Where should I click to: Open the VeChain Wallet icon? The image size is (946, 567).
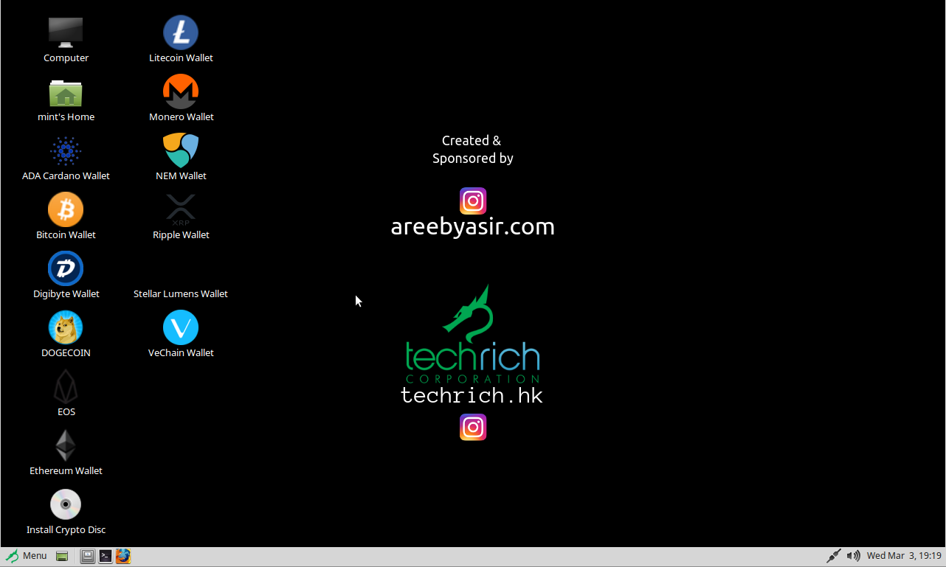pyautogui.click(x=181, y=327)
